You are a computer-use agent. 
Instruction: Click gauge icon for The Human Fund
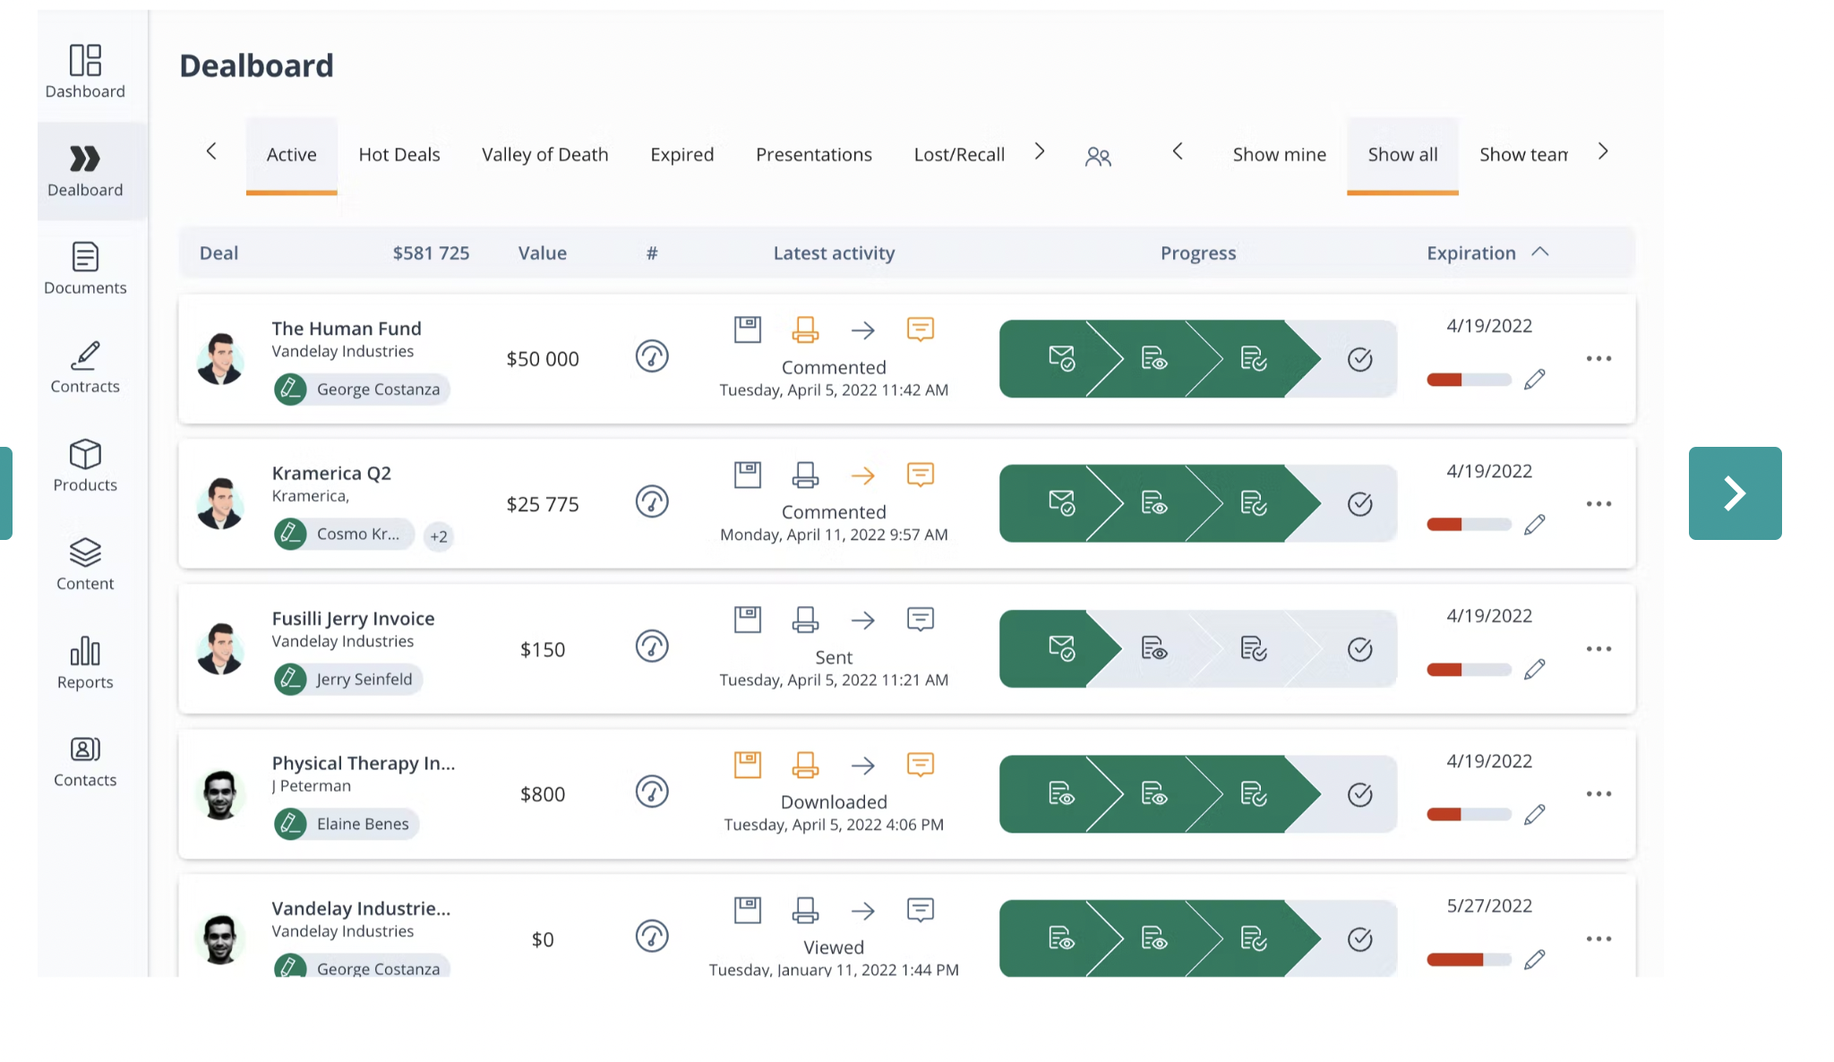652,356
